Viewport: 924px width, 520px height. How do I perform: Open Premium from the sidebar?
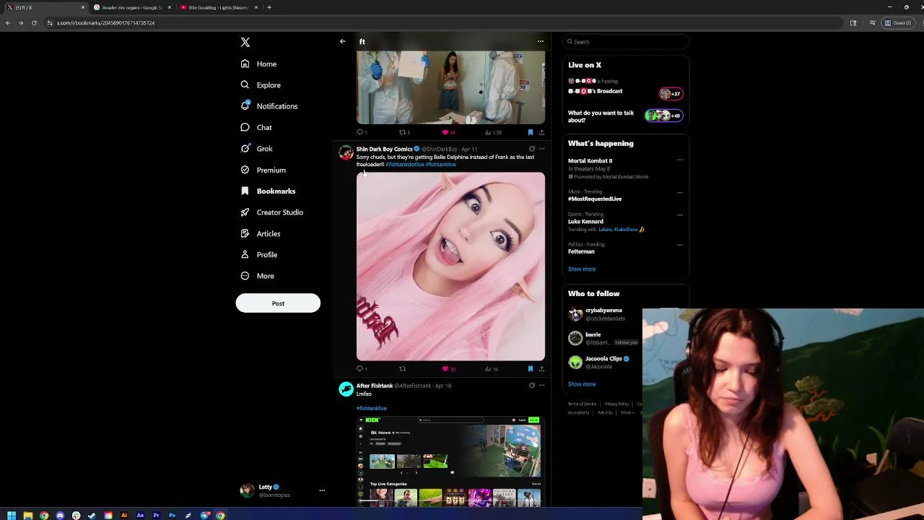(263, 170)
